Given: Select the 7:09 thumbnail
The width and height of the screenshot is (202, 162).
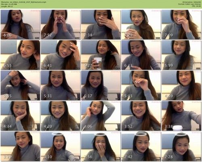Looking at the screenshot, I should (181, 24).
